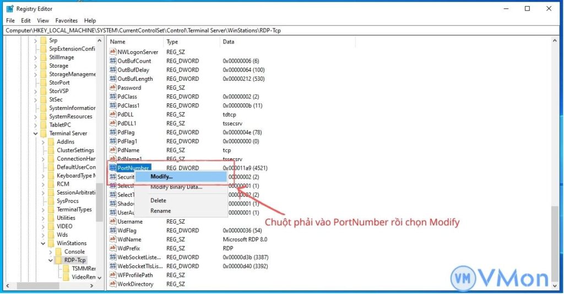
Task: Click the DWORD icon beside WebSocketListenPort entry
Action: 113,257
